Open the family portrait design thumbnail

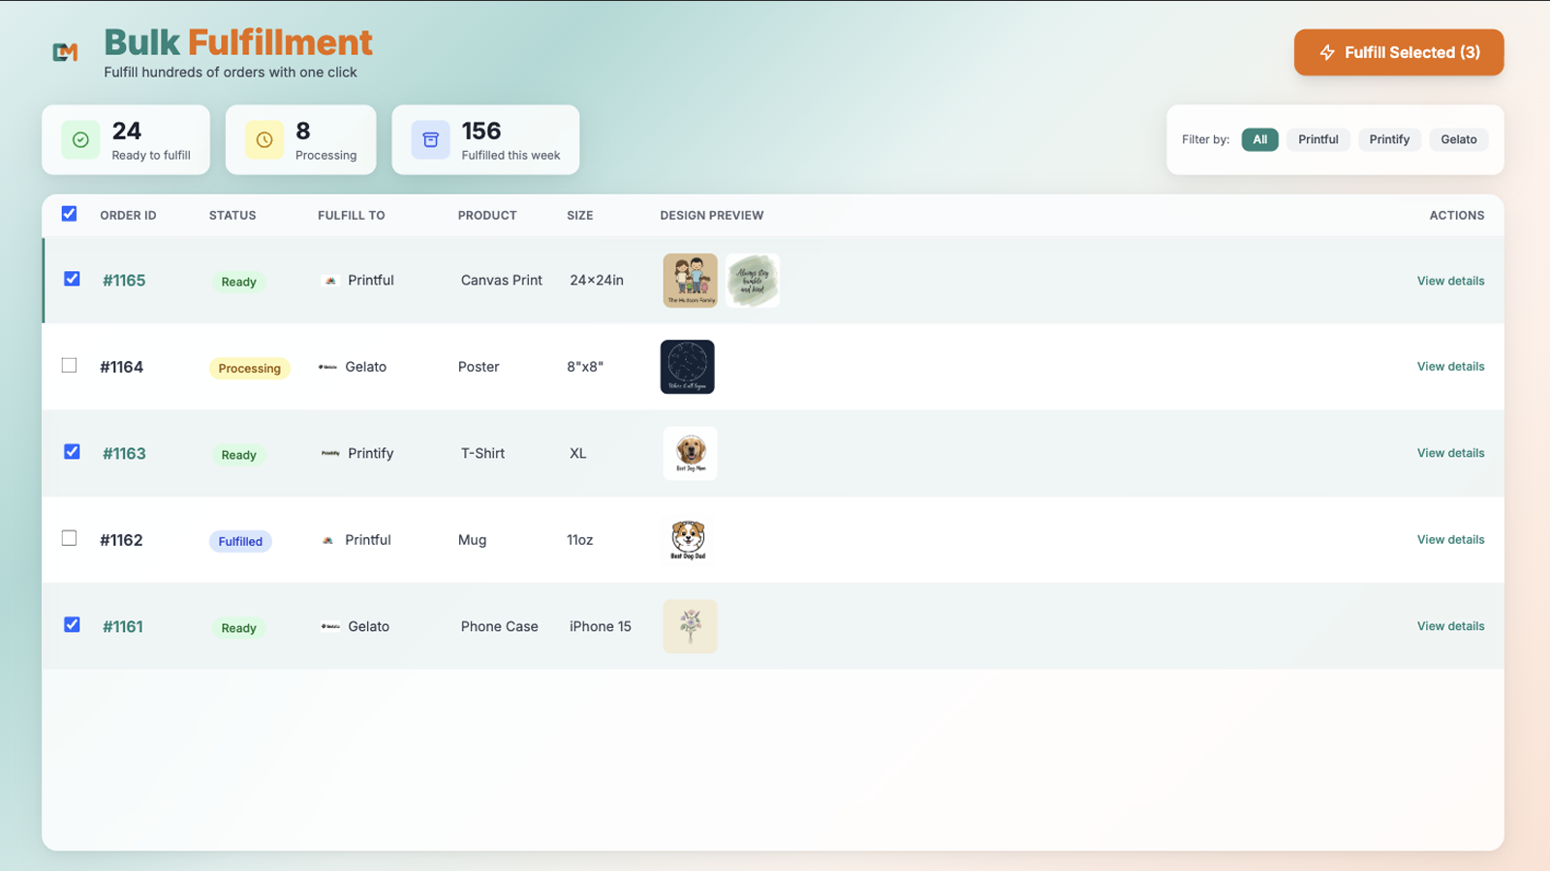(691, 281)
